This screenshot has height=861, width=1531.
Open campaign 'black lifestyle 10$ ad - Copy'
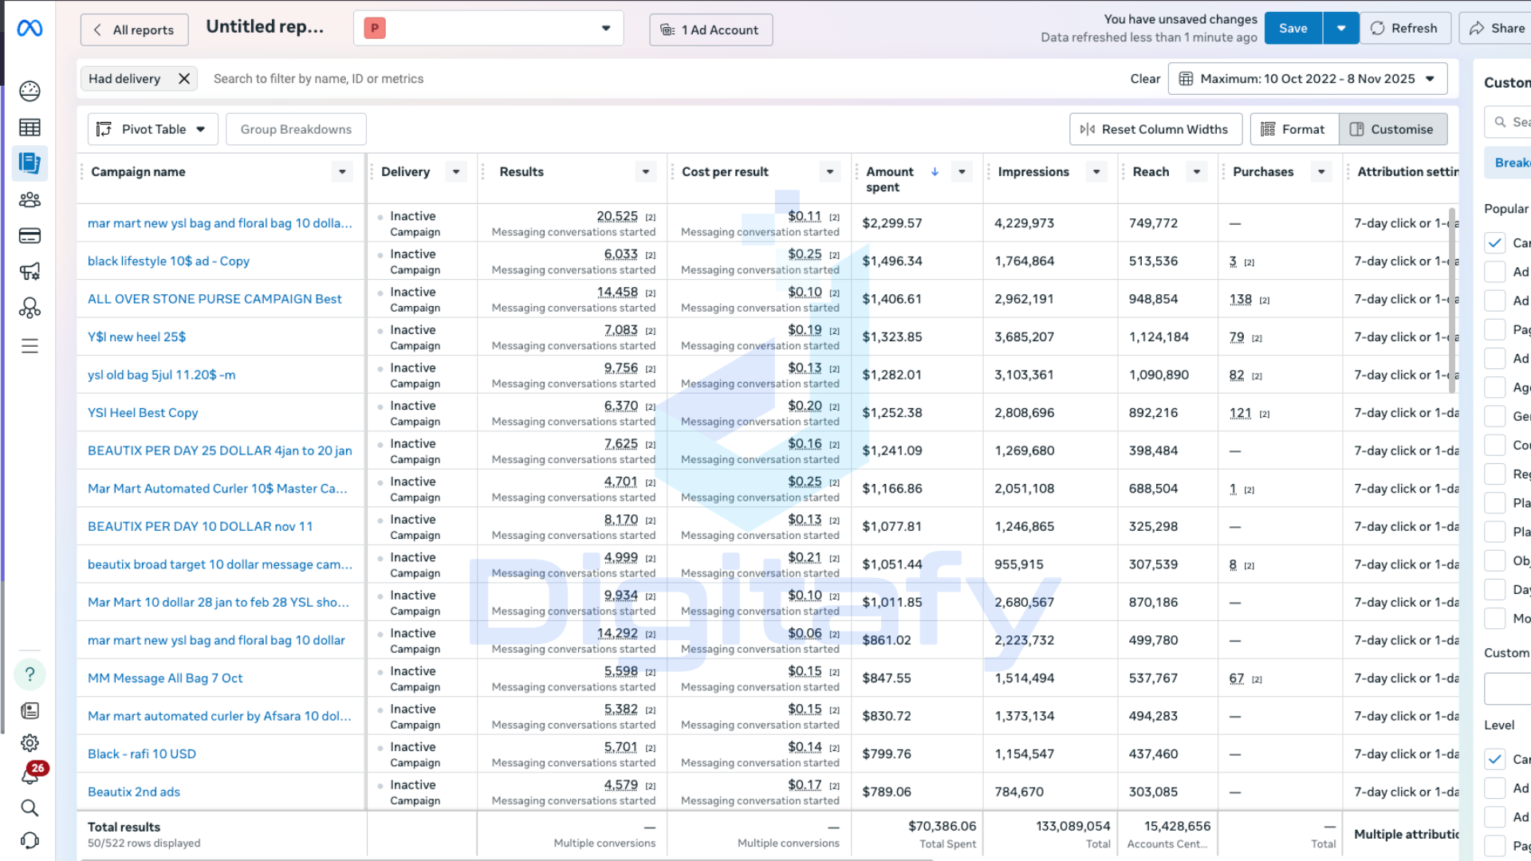pos(168,261)
